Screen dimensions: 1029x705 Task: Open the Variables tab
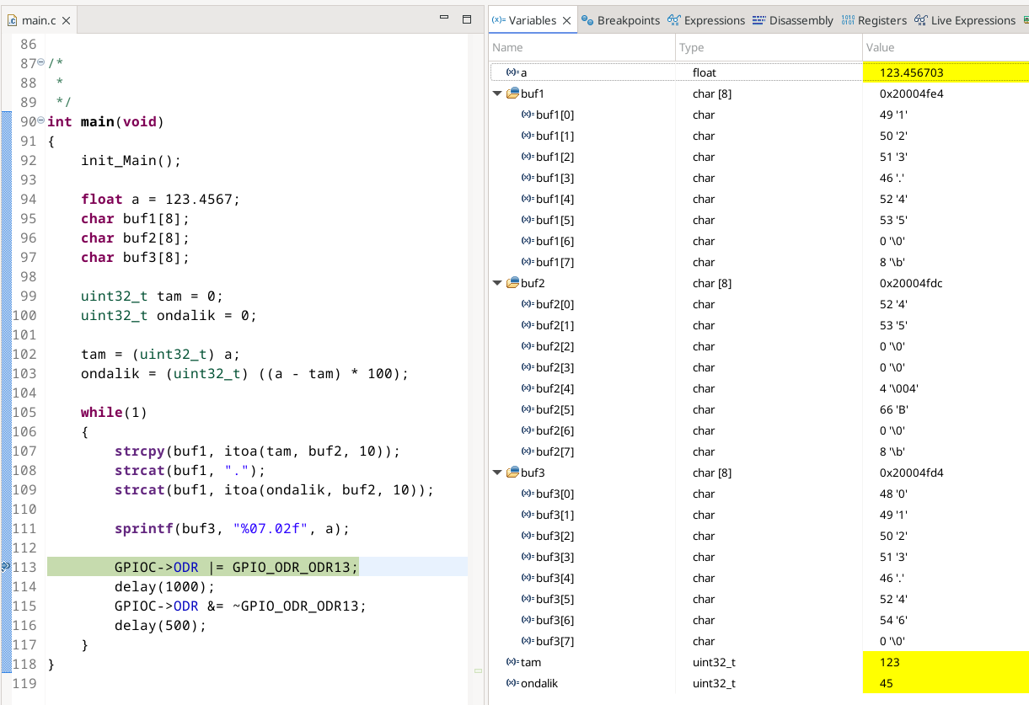[533, 20]
